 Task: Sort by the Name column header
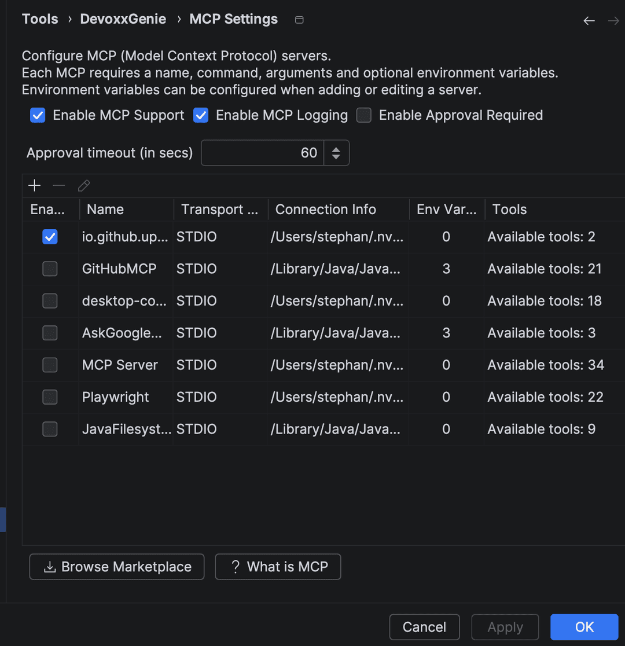point(127,210)
